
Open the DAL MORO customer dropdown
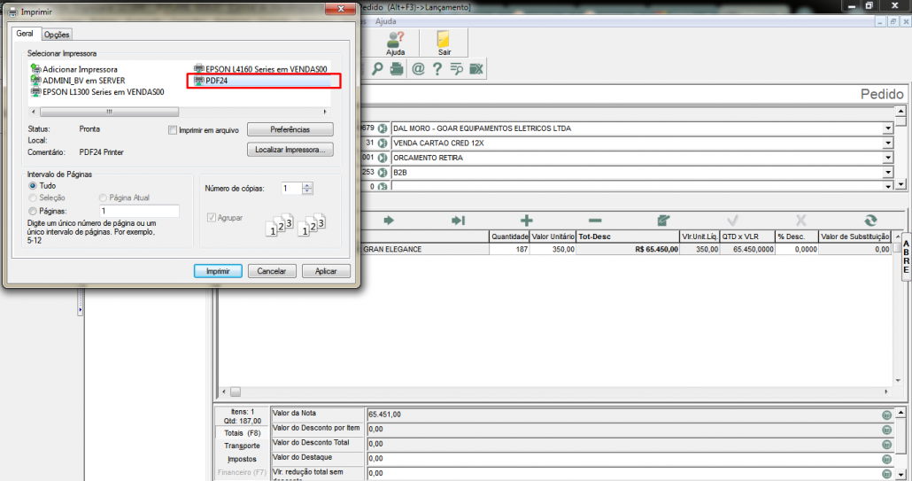tap(887, 128)
